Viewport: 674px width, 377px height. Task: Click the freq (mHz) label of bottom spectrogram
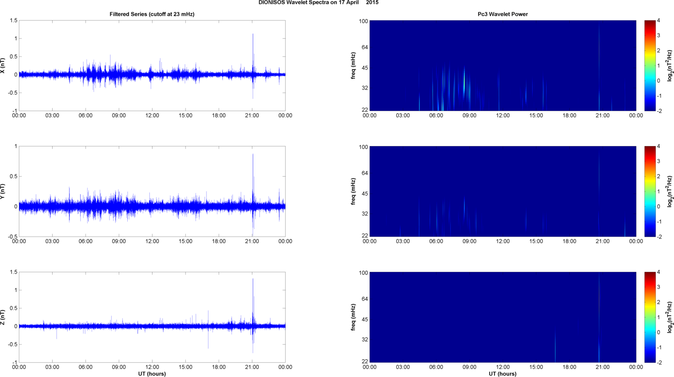pos(354,317)
